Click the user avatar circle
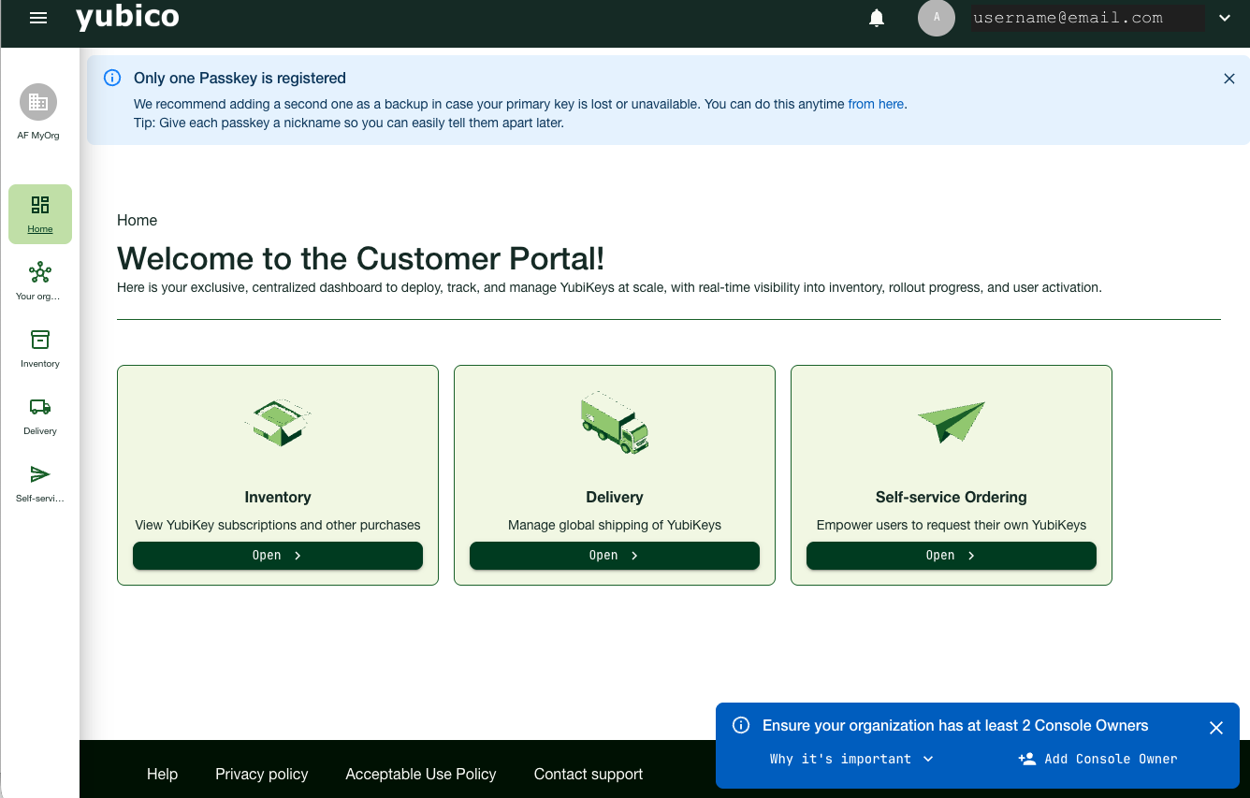The image size is (1250, 798). (x=936, y=18)
